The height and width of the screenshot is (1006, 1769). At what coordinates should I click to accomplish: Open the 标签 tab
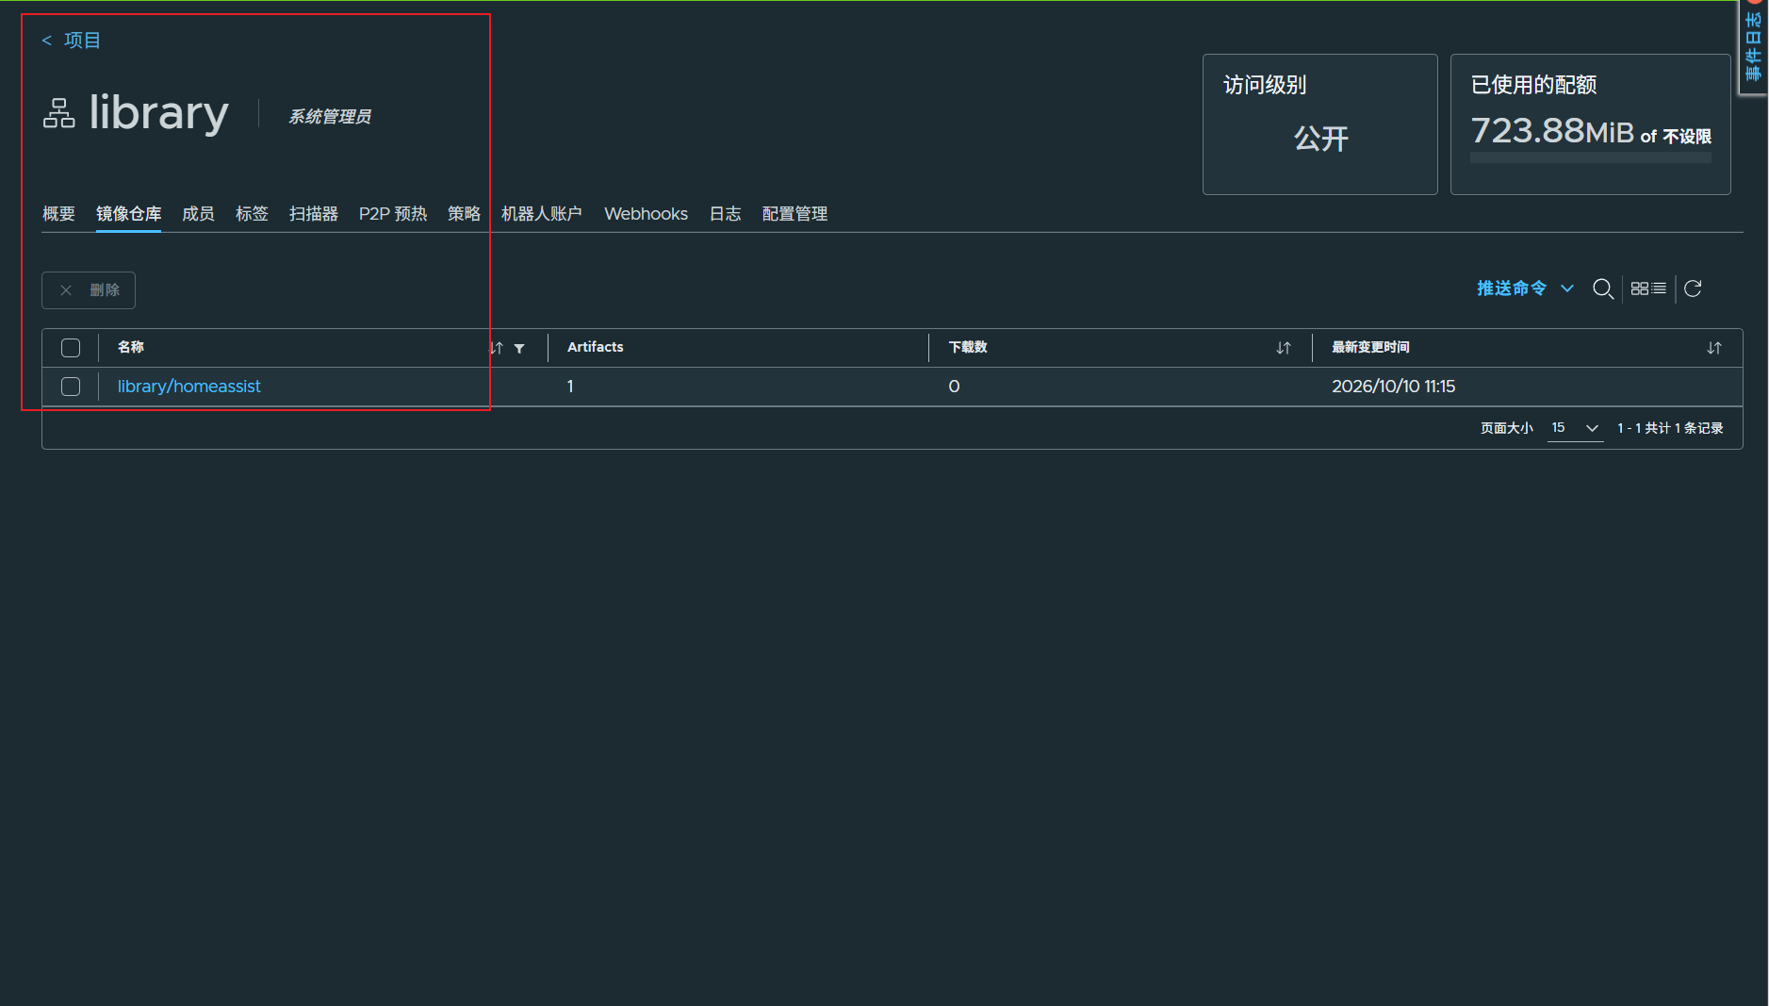tap(252, 214)
